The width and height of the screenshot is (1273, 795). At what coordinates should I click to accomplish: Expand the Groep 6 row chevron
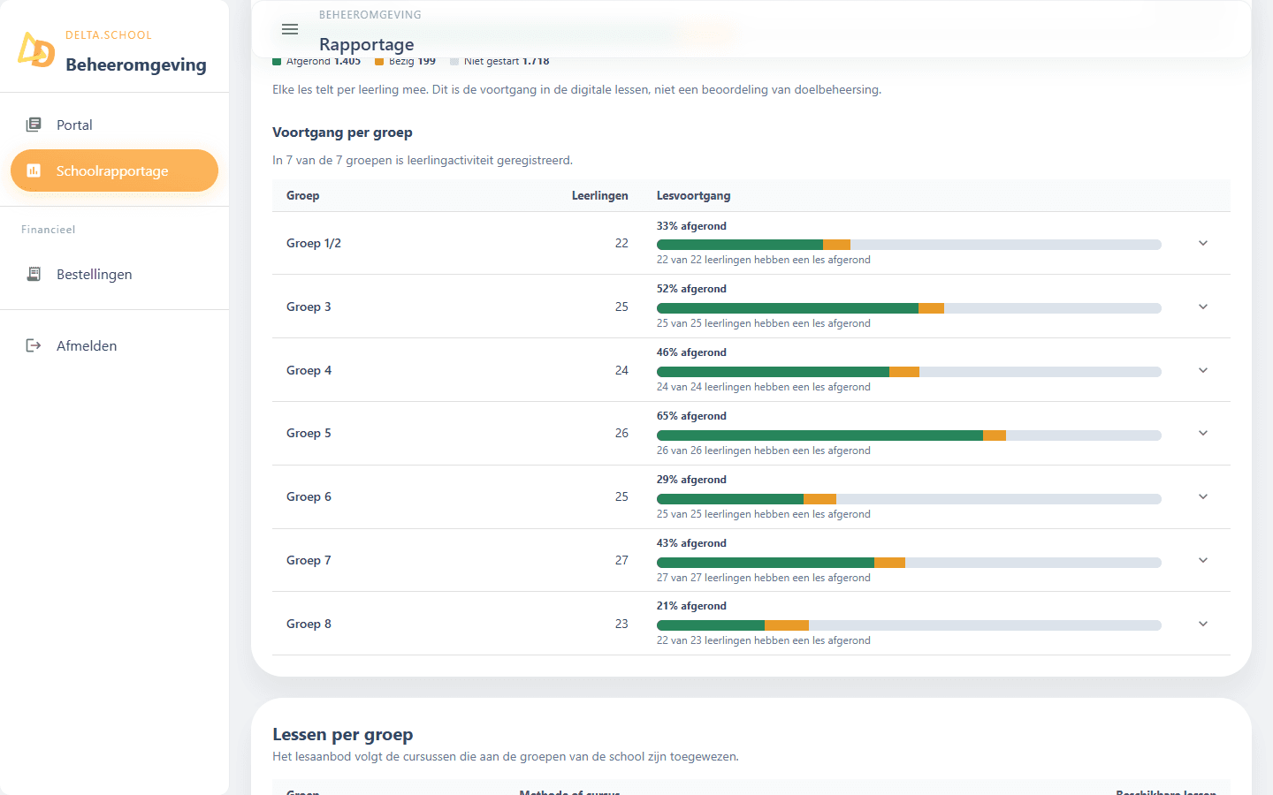click(x=1203, y=496)
